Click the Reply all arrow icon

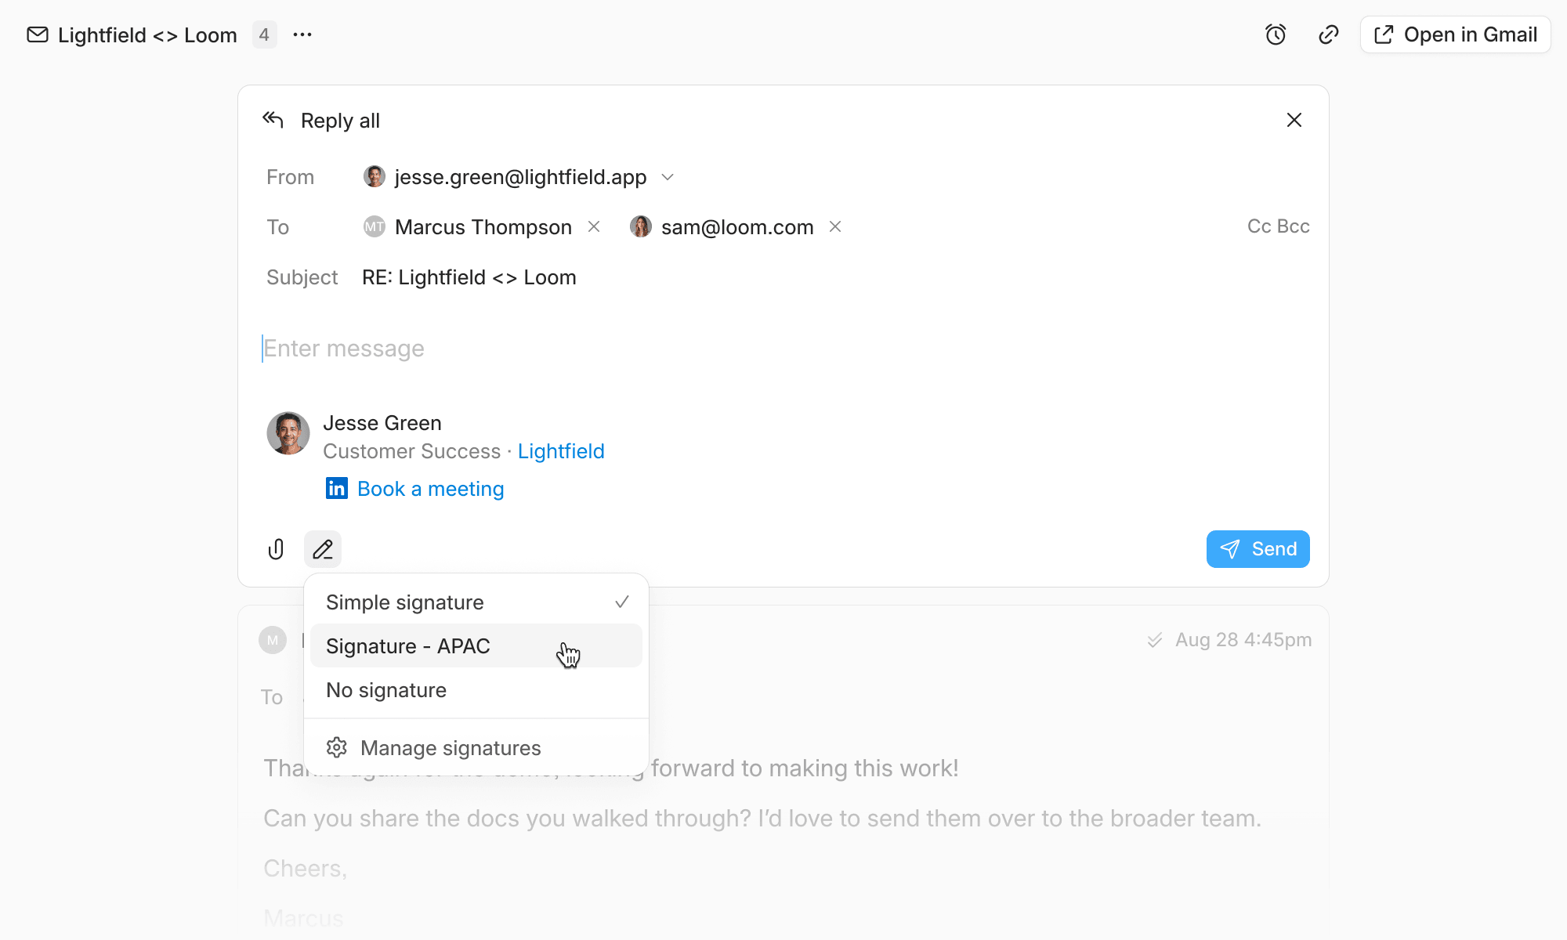273,120
